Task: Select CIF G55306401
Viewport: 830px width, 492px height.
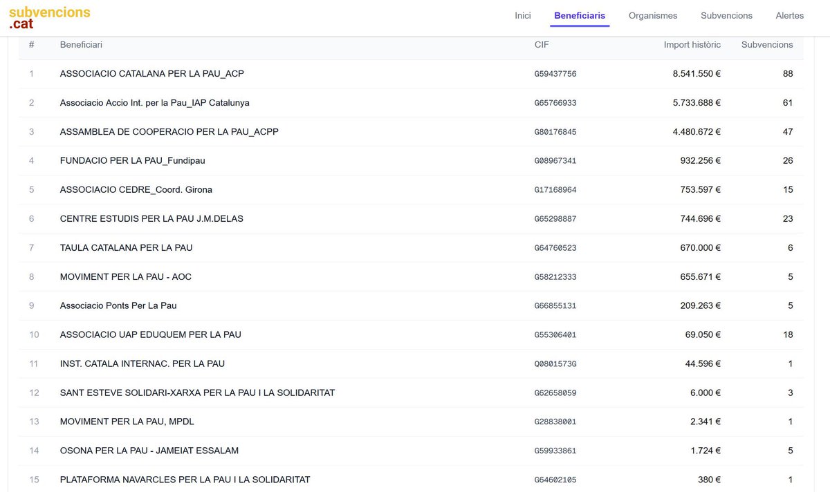Action: pos(555,335)
